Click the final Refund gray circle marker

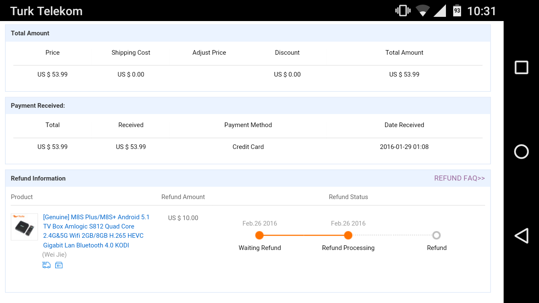pyautogui.click(x=436, y=235)
